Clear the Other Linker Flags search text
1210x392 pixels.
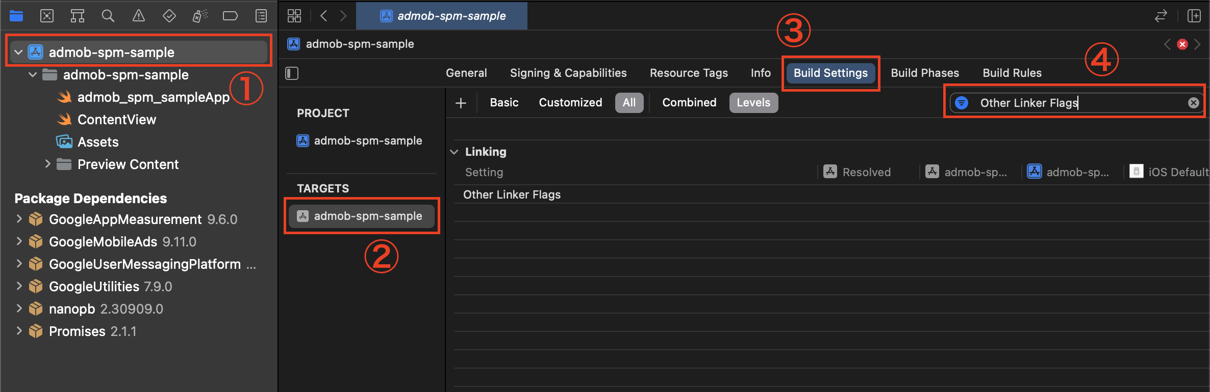pos(1194,103)
